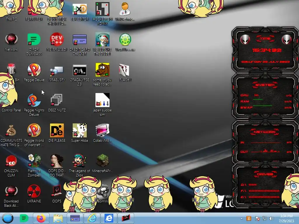The width and height of the screenshot is (299, 224).
Task: Open the OOPS DID I DO THAT portrait icon
Action: [x=57, y=165]
